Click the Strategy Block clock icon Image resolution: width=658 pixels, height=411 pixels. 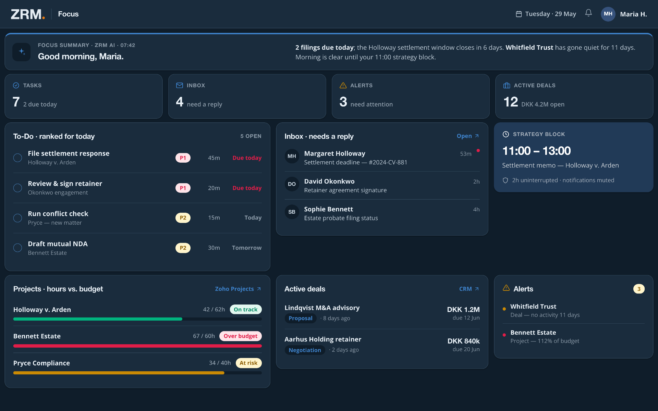[x=506, y=134]
